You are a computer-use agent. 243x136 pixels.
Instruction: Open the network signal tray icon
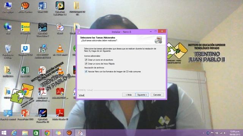[x=221, y=133]
